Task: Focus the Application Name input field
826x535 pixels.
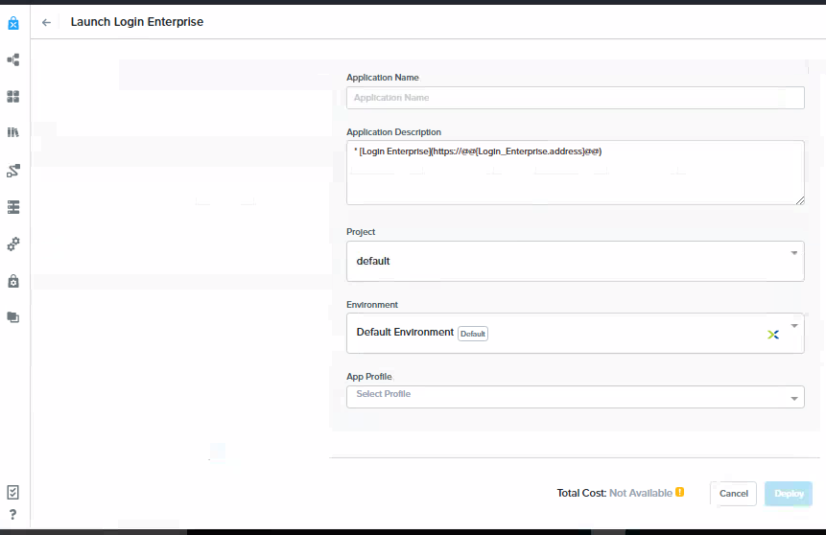Action: tap(576, 98)
